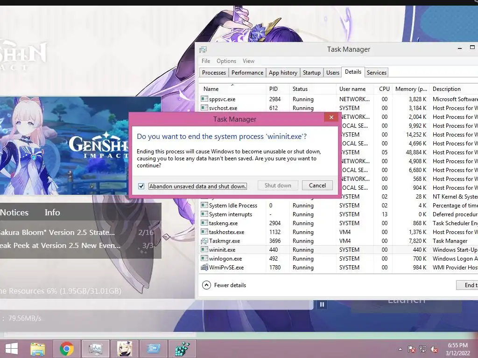Click the svchost.exe PID 612 icon
Viewport: 478px width, 358px height.
click(204, 108)
